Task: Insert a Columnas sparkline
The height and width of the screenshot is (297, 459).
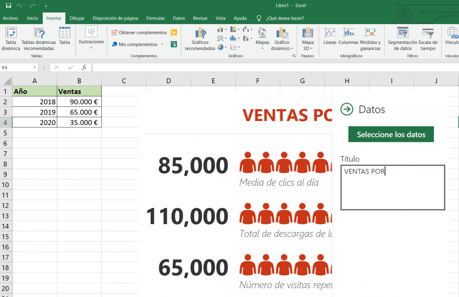Action: pyautogui.click(x=348, y=36)
